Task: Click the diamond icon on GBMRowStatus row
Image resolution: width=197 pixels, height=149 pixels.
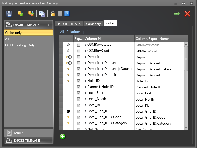Action: pos(68,45)
